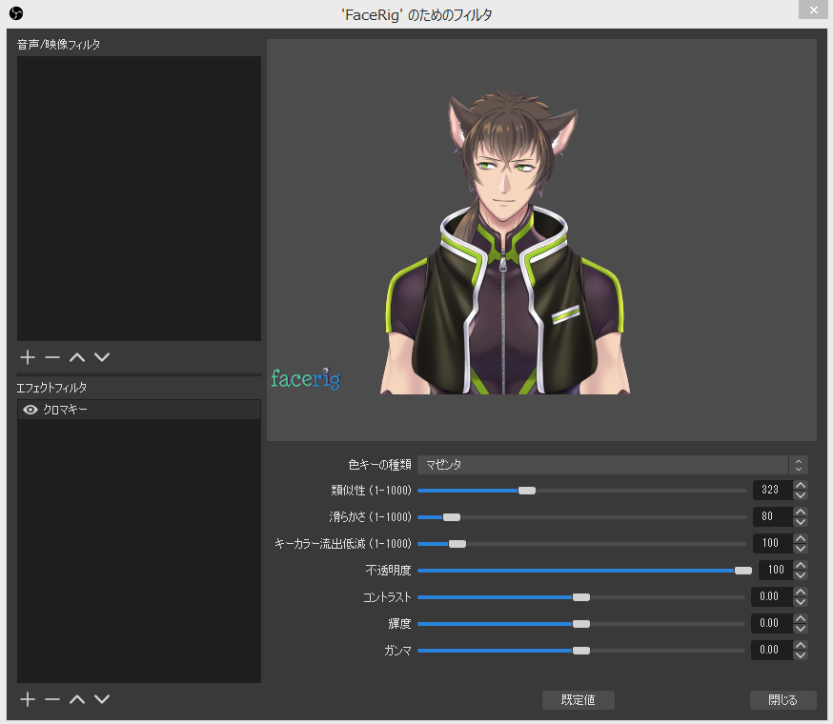
Task: Focus the コントラスト value field
Action: pos(772,596)
